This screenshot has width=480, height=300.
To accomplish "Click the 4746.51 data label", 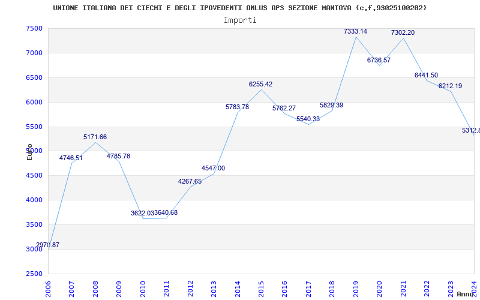I will pyautogui.click(x=71, y=158).
